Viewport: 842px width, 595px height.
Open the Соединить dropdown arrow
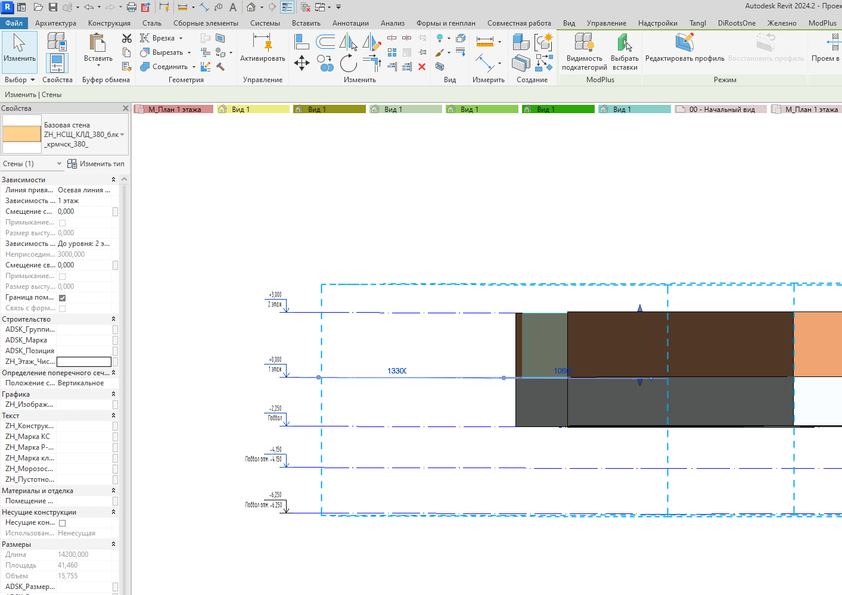pyautogui.click(x=194, y=67)
